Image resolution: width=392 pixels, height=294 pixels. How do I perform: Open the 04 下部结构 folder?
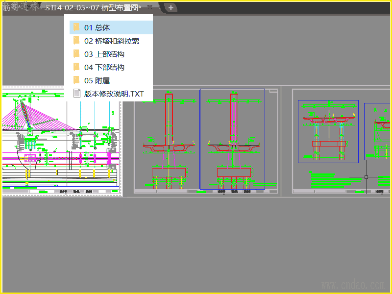pyautogui.click(x=111, y=68)
